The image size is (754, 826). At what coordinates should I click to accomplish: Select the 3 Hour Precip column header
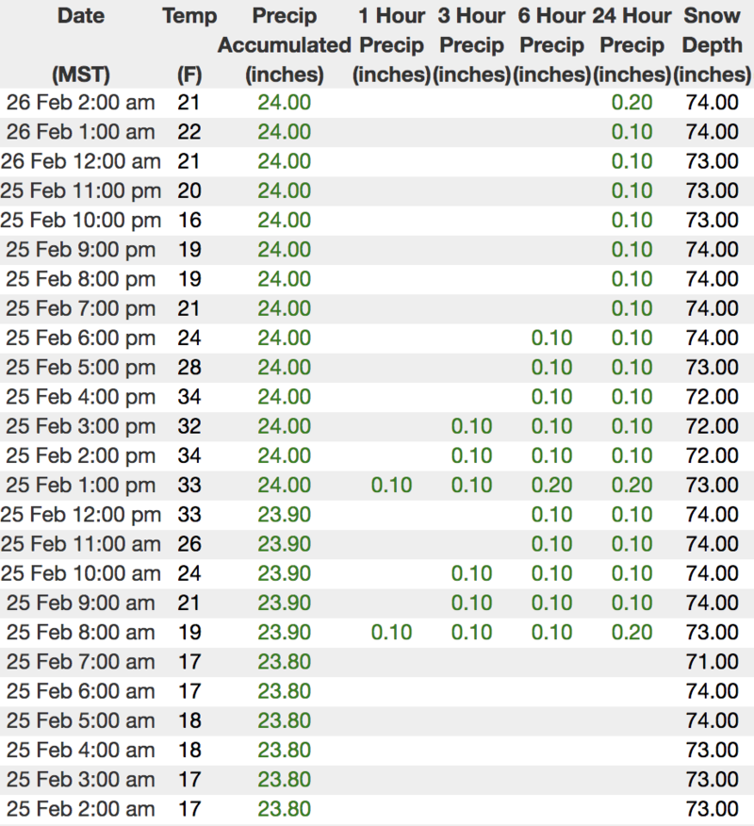pyautogui.click(x=471, y=44)
